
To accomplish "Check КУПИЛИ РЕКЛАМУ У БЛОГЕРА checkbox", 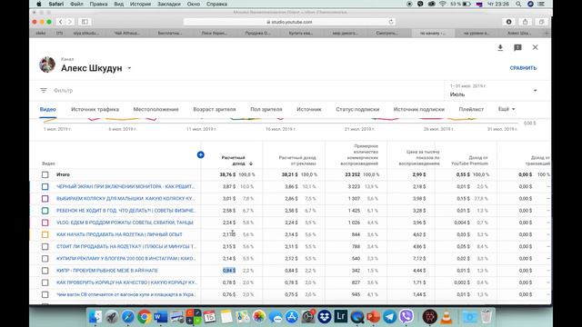I will click(45, 258).
